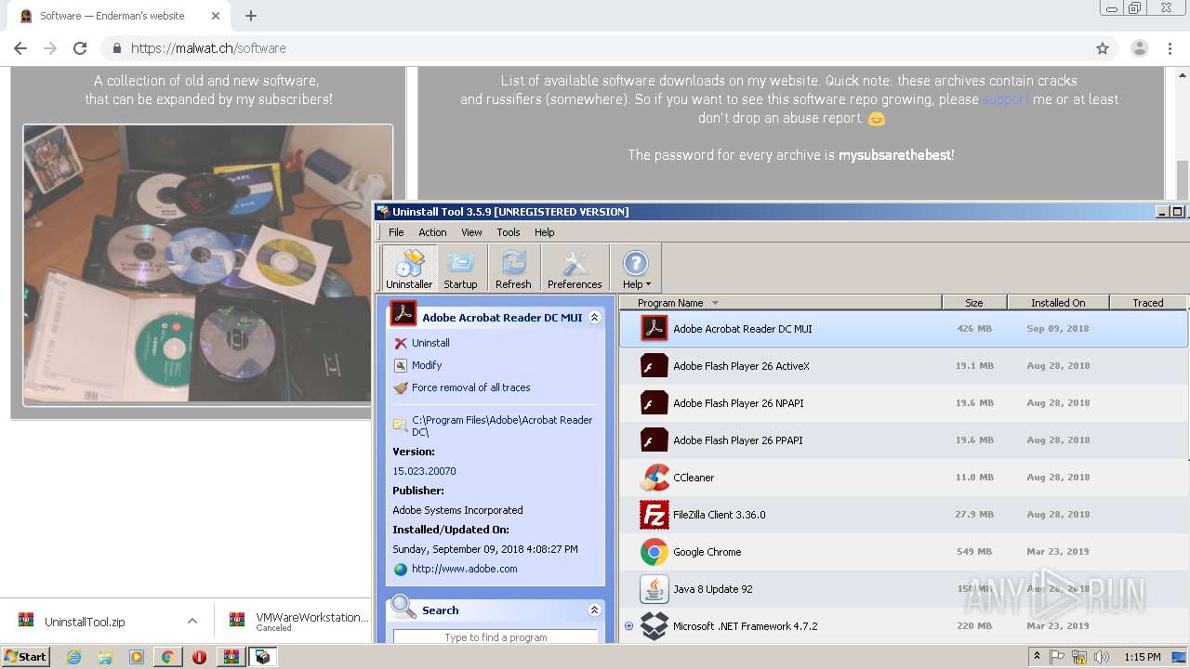
Task: Click the support link on the web page
Action: [1005, 99]
